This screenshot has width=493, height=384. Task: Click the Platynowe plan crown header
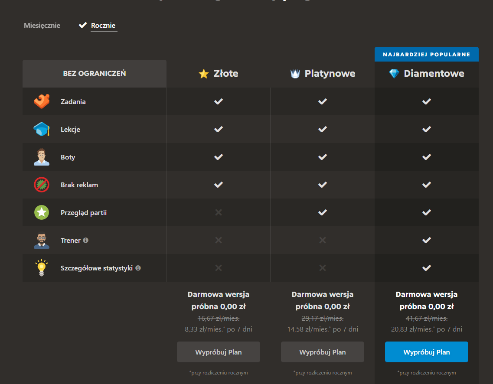tap(323, 74)
